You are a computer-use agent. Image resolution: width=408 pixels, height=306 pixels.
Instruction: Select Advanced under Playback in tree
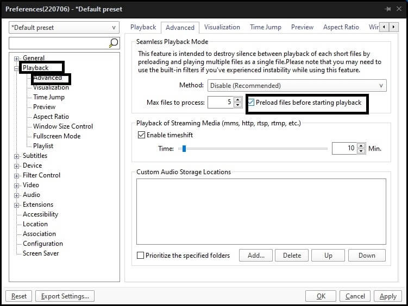pyautogui.click(x=48, y=78)
